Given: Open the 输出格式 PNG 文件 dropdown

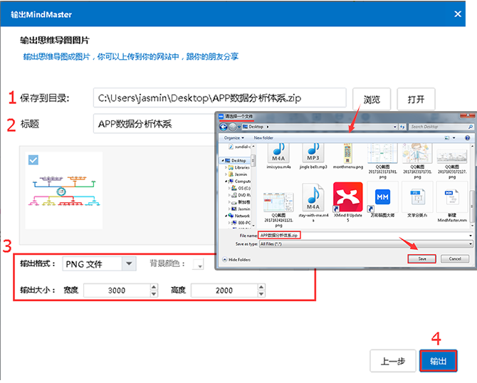Looking at the screenshot, I should tap(129, 263).
